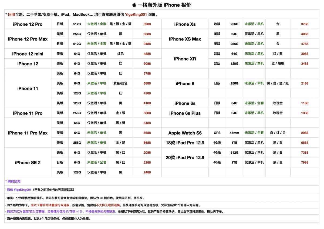Select the "黄" color cell for iPhone 11
The image size is (324, 229).
pyautogui.click(x=120, y=103)
